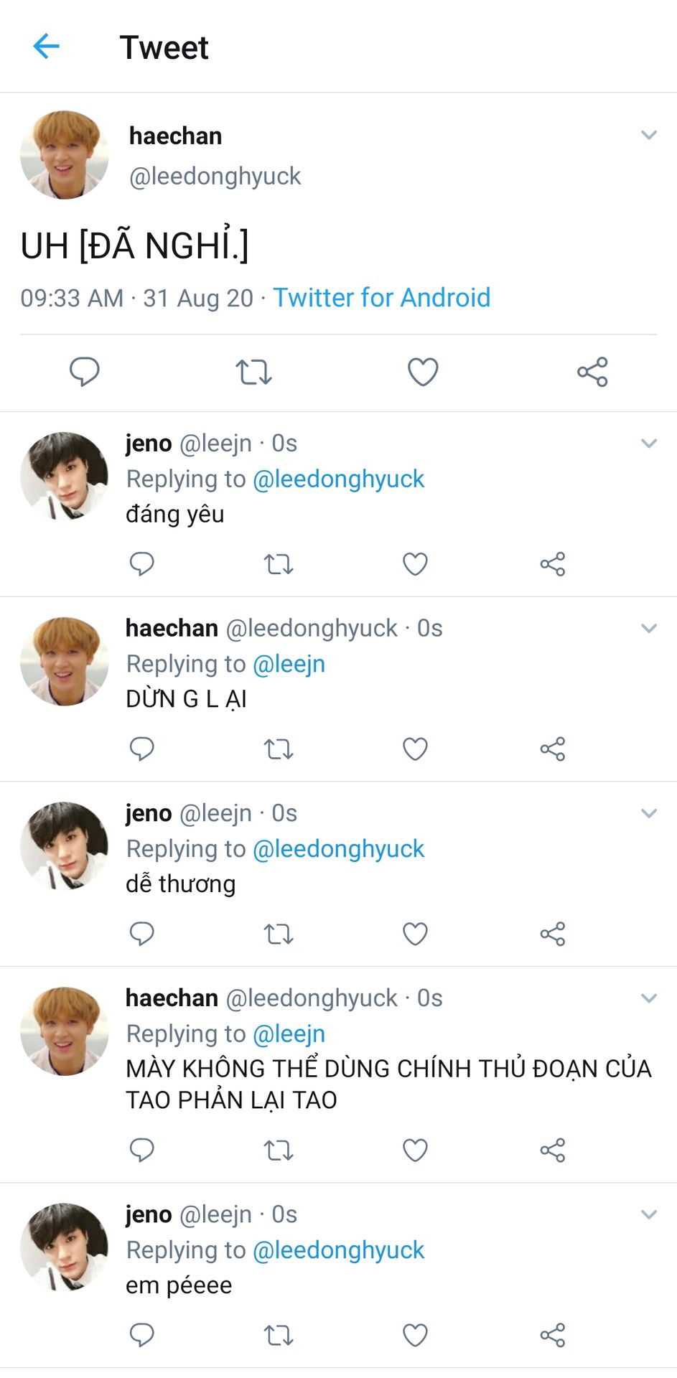This screenshot has height=1378, width=677.
Task: Retweet jeno's "đáng yêu" reply
Action: point(279,564)
